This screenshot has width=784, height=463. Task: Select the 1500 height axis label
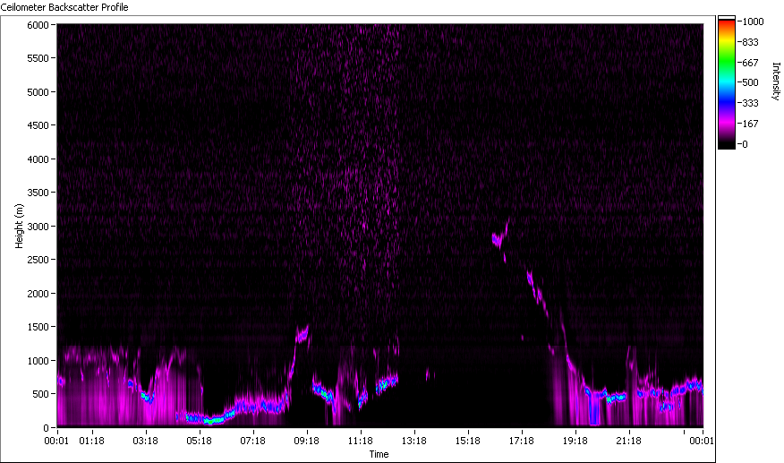(x=38, y=326)
